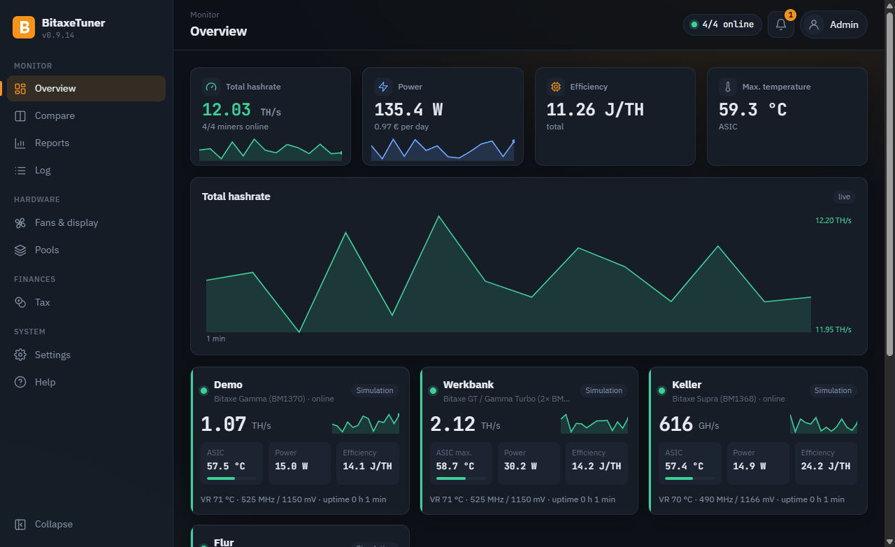Click the 4/4 online status pill
This screenshot has width=895, height=547.
[x=722, y=24]
